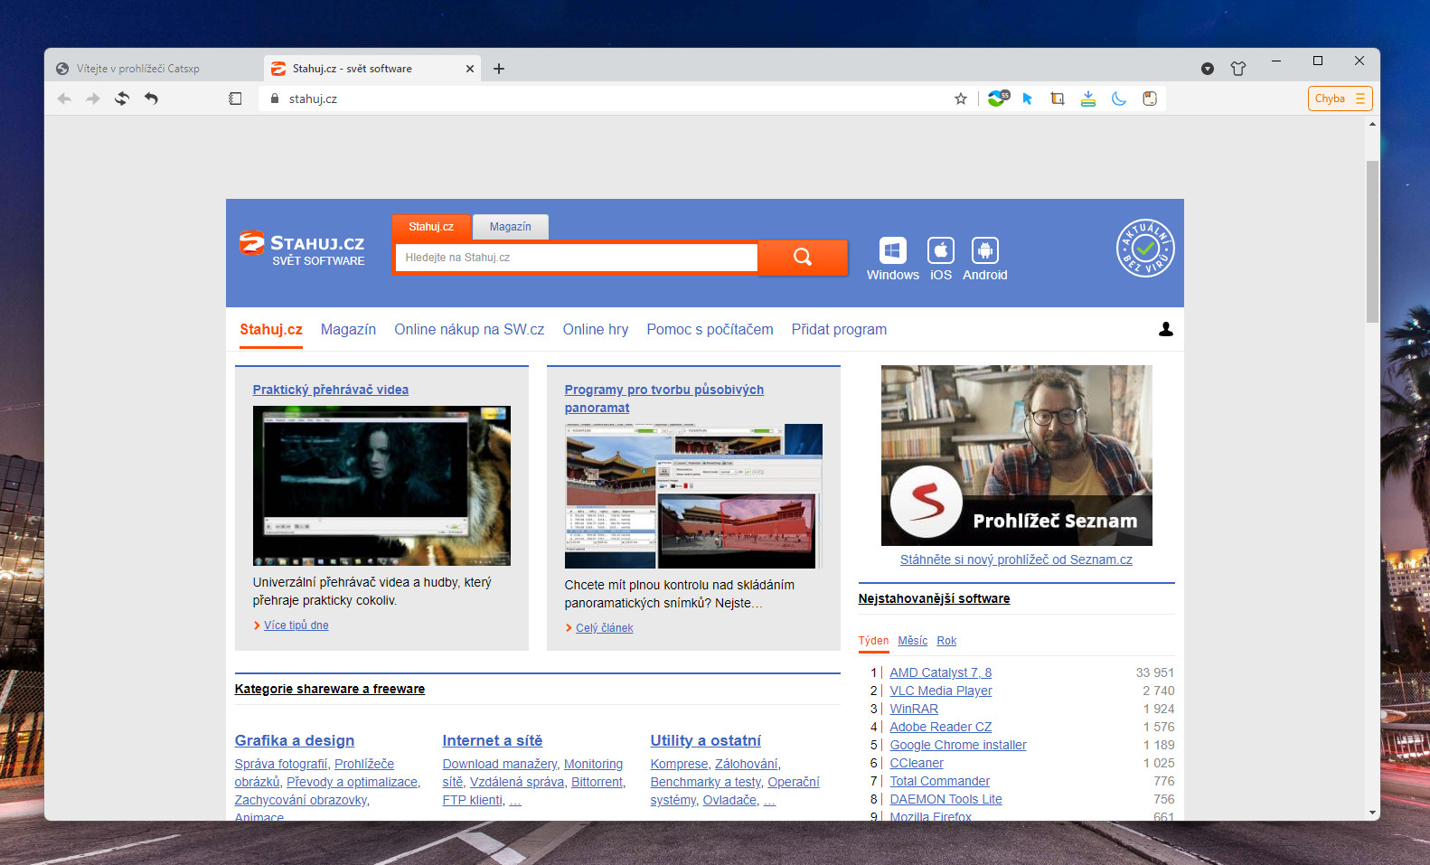Open Google Chrome installer link
This screenshot has width=1430, height=865.
[x=958, y=745]
